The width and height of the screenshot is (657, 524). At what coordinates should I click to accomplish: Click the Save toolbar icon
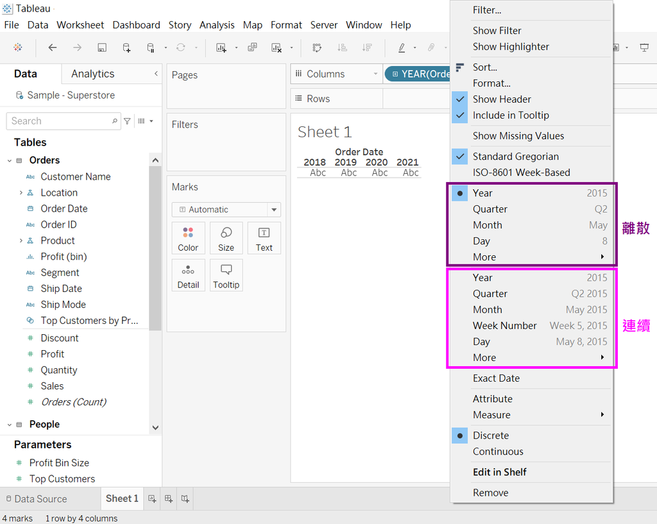[102, 47]
